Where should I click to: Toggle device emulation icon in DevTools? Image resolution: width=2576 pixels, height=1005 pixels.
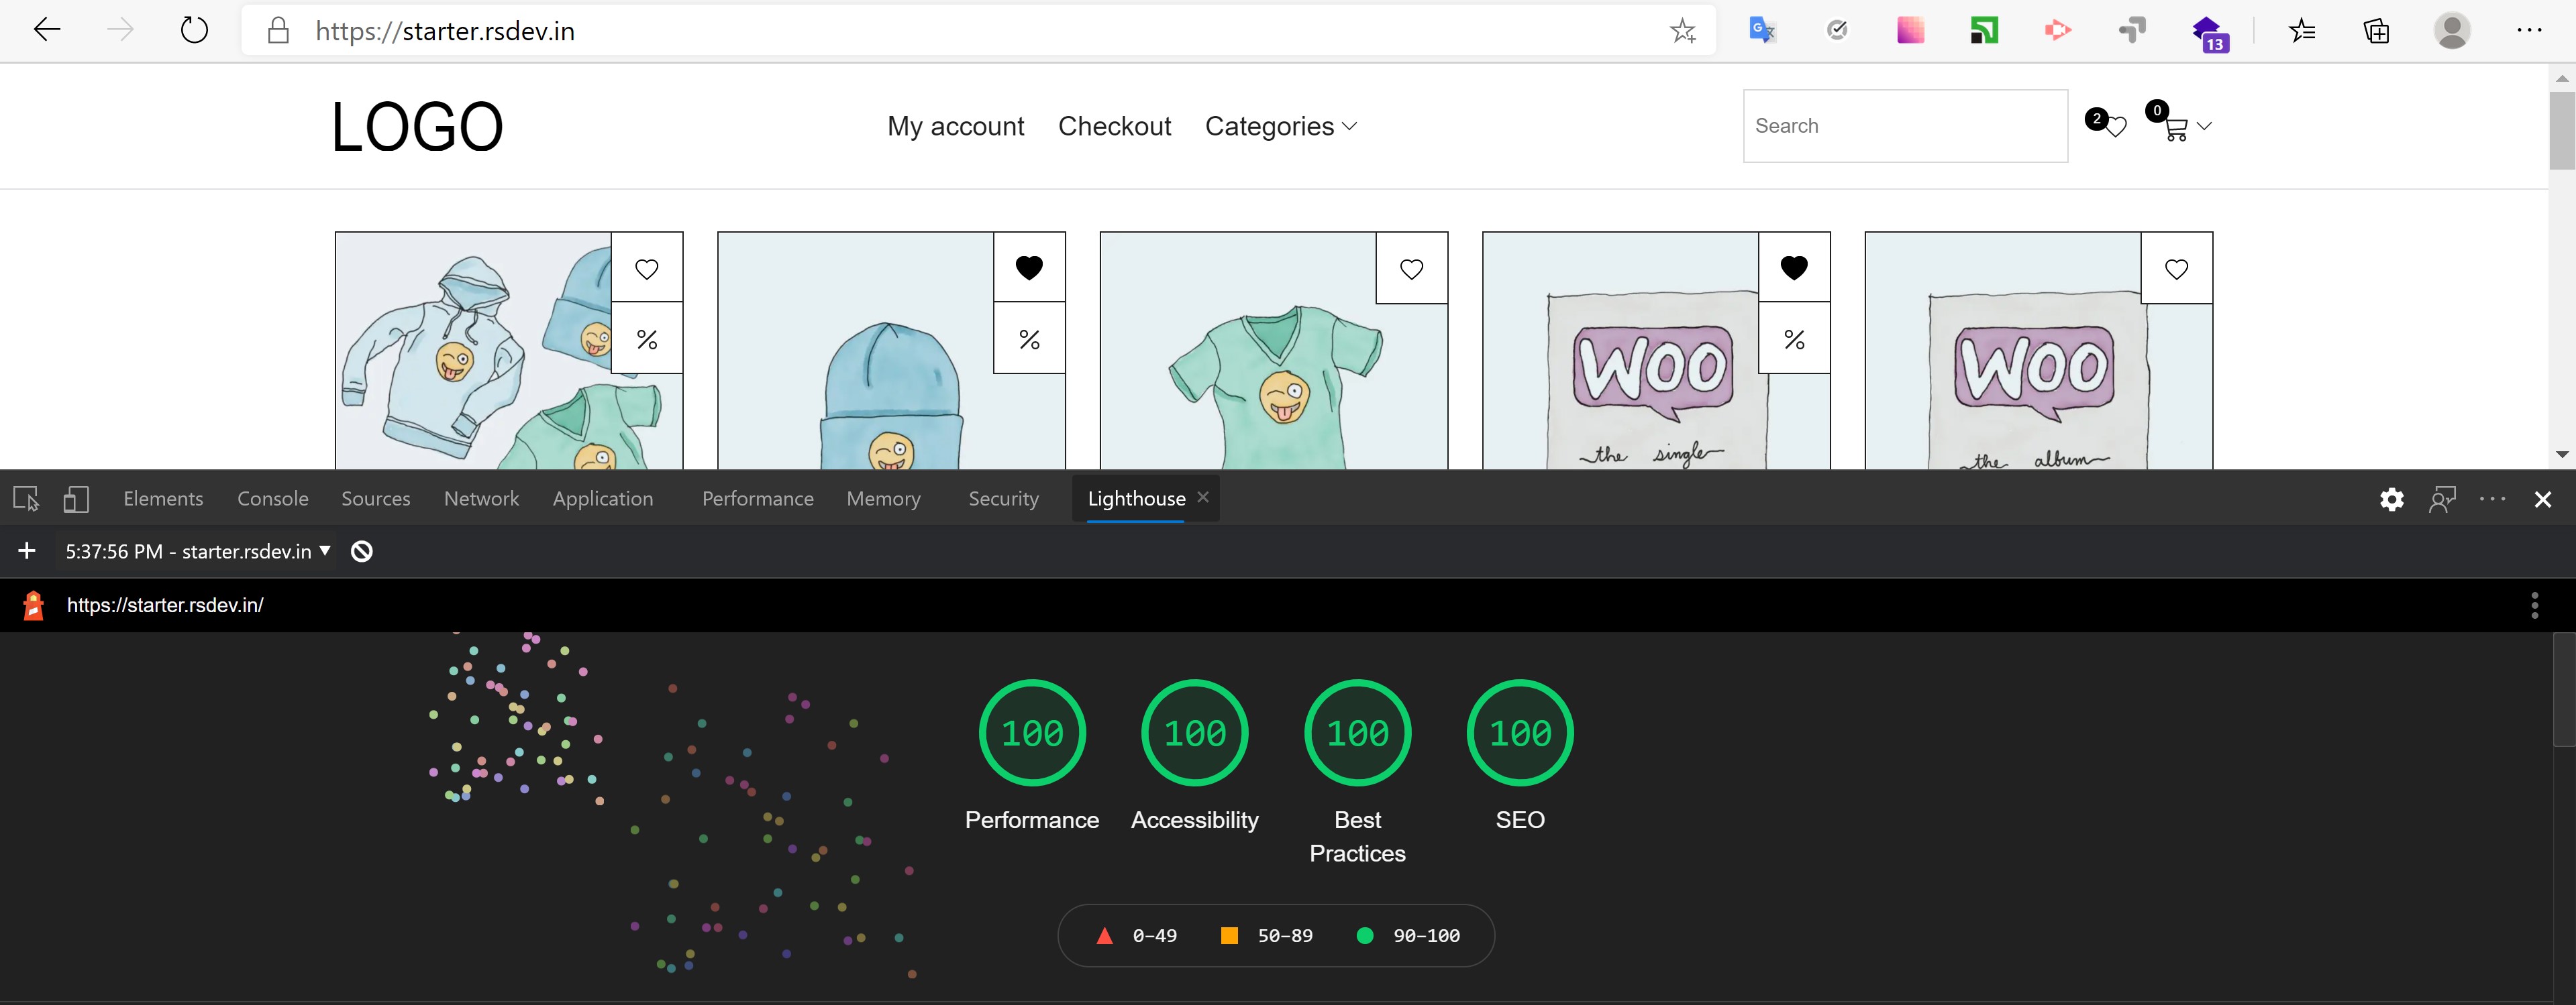pos(76,499)
